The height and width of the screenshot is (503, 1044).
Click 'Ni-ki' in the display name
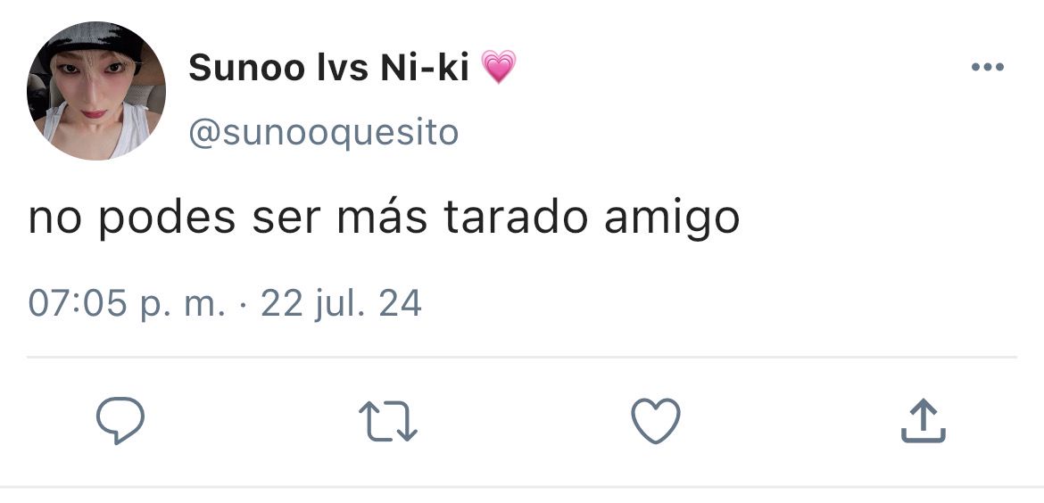425,67
